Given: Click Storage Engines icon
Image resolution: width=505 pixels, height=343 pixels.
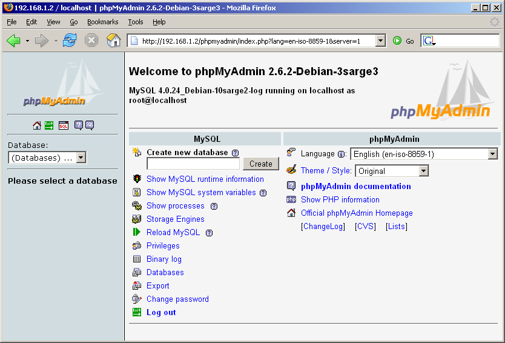Looking at the screenshot, I should (x=137, y=219).
